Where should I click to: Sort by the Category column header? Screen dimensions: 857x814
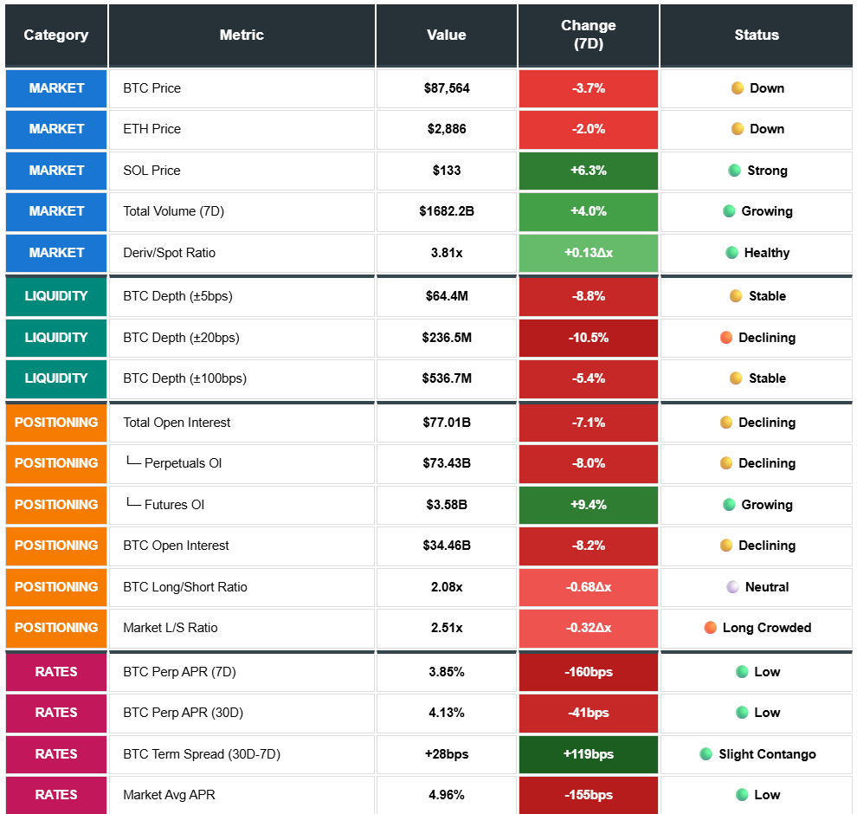56,36
